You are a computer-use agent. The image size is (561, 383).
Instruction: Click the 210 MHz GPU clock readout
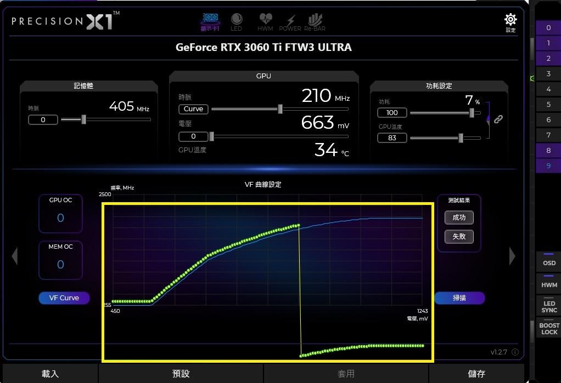tap(326, 96)
